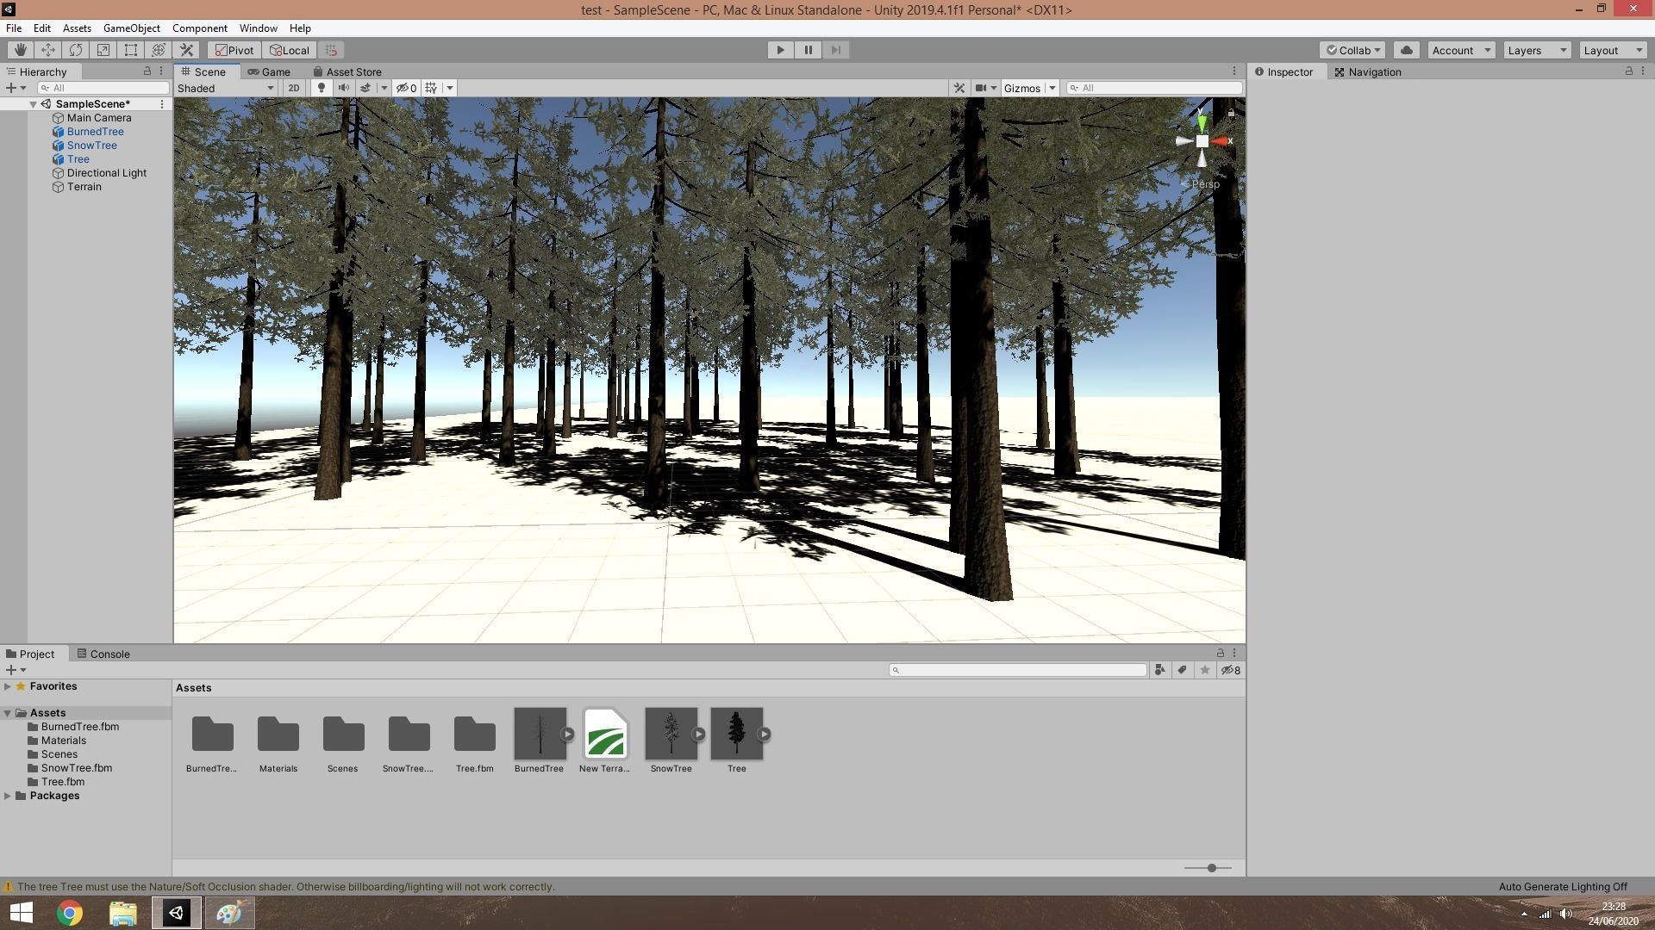Select the SnowTree asset thumbnail

(671, 734)
